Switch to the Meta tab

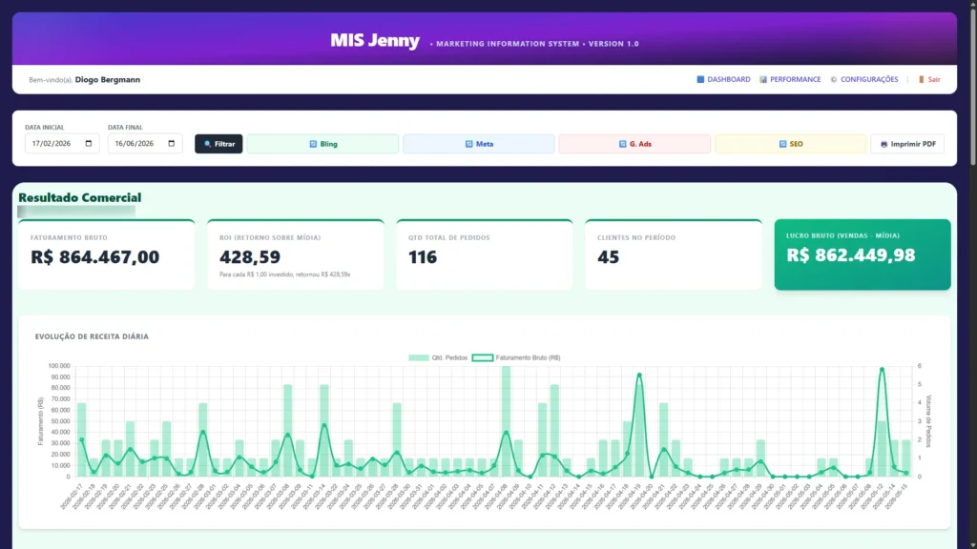point(479,144)
